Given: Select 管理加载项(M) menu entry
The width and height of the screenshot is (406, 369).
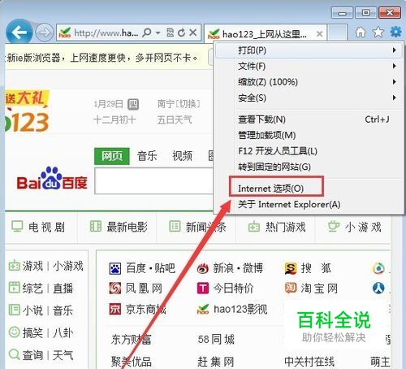Looking at the screenshot, I should pos(309,135).
